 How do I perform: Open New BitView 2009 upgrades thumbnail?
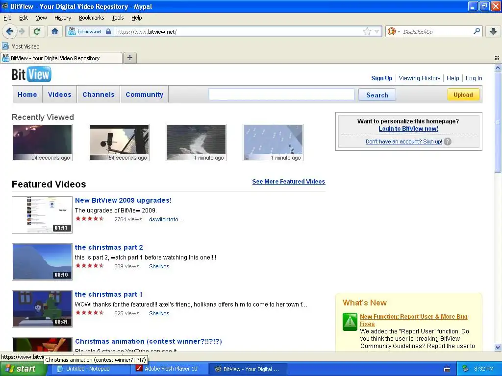tap(42, 214)
